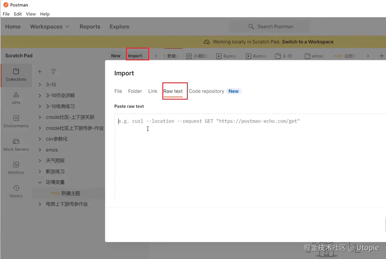
Task: Open the Help menu
Action: (x=45, y=14)
